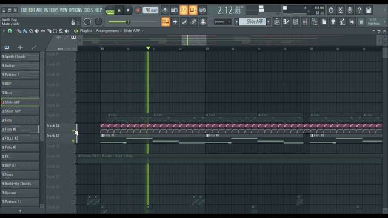Select the playlist draw pencil tool
This screenshot has width=388, height=218.
click(x=19, y=31)
